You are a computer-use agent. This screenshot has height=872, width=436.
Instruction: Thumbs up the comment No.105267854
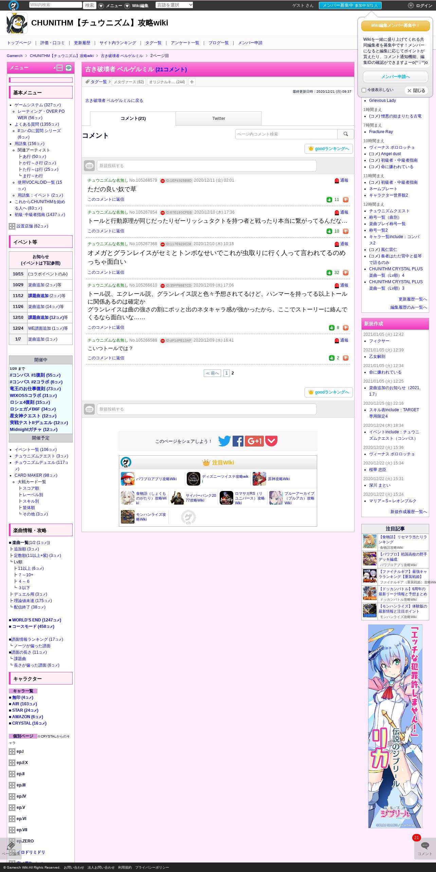pos(329,231)
